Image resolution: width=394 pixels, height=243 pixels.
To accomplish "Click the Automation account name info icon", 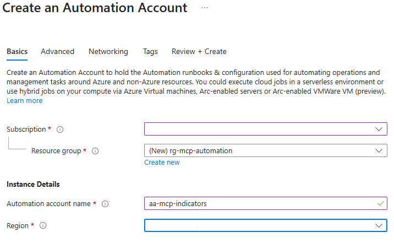I will click(x=105, y=204).
